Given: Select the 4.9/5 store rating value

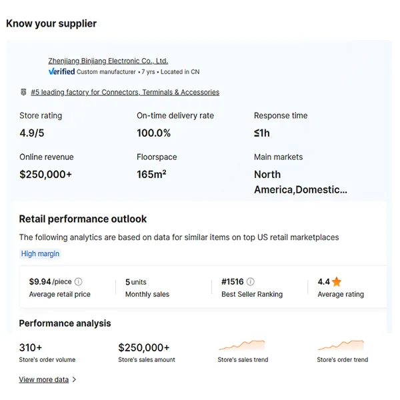Looking at the screenshot, I should [x=32, y=133].
